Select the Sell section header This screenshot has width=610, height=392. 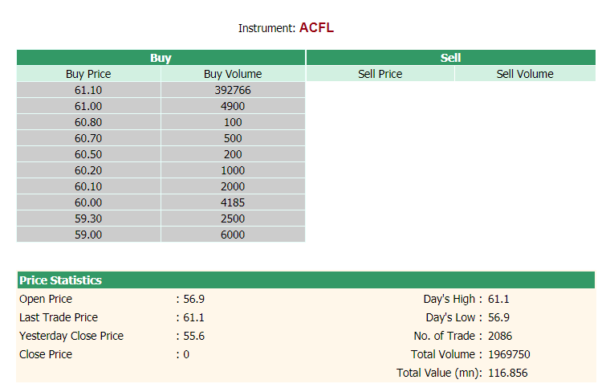click(450, 58)
